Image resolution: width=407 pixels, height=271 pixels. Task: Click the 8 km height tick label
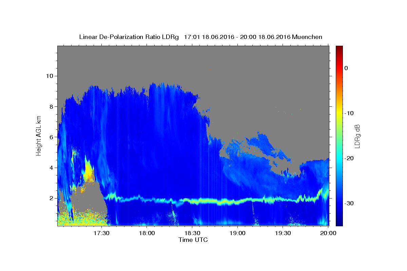pos(52,106)
